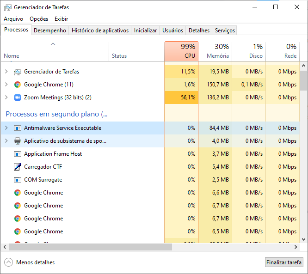Select Processos em segundo plano group header

point(56,114)
